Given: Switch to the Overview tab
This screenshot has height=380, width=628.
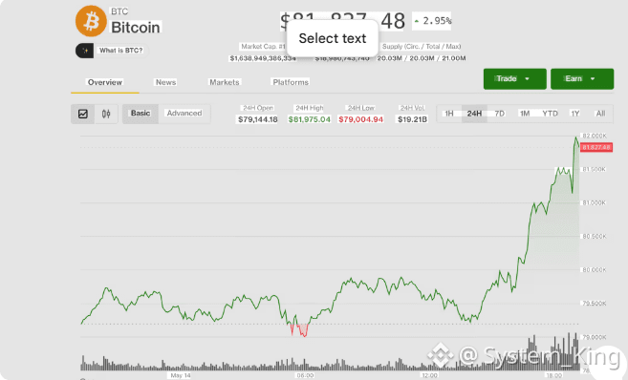Looking at the screenshot, I should [x=105, y=82].
